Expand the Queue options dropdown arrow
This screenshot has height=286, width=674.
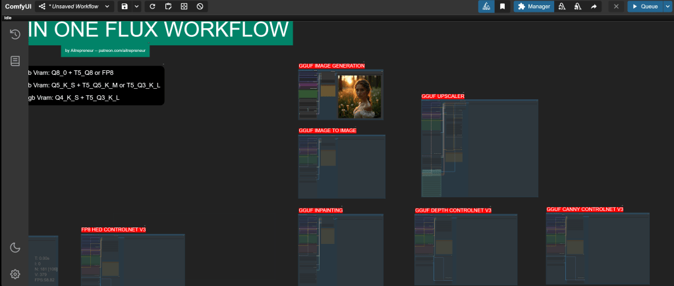667,7
